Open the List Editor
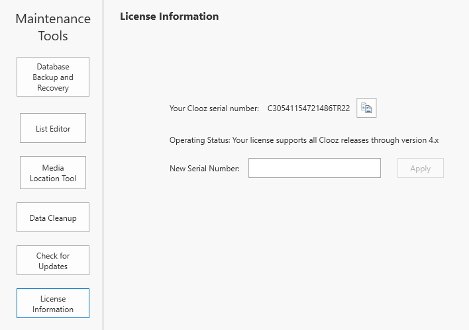Screen dimensions: 469x330 [x=53, y=128]
